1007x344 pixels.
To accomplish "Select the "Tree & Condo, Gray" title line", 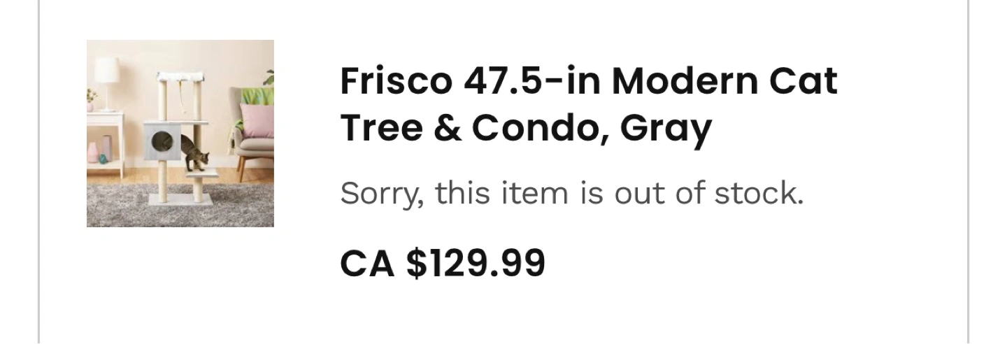I will (x=525, y=129).
